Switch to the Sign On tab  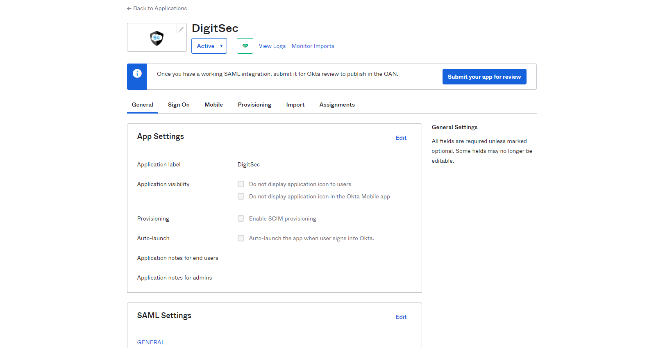click(x=179, y=105)
